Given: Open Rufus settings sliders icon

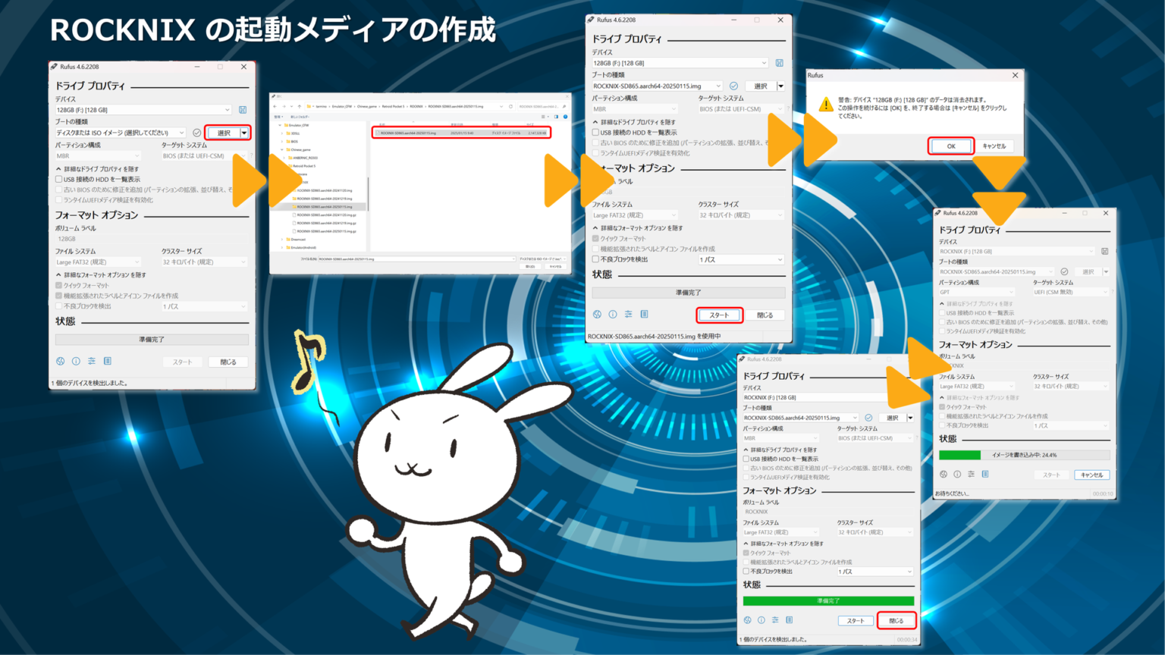Looking at the screenshot, I should pos(92,361).
